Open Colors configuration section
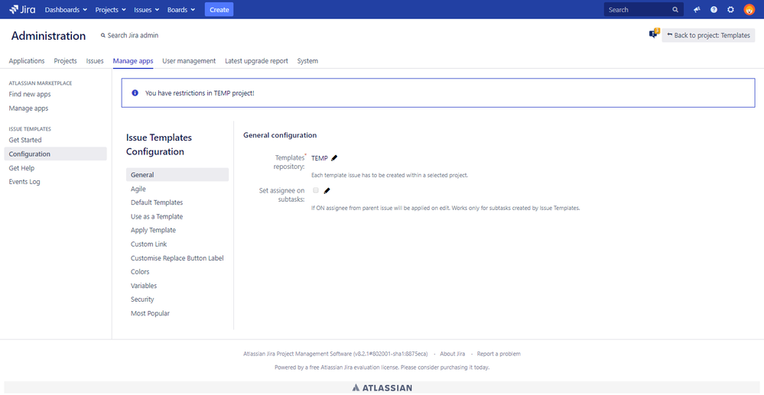 tap(140, 272)
